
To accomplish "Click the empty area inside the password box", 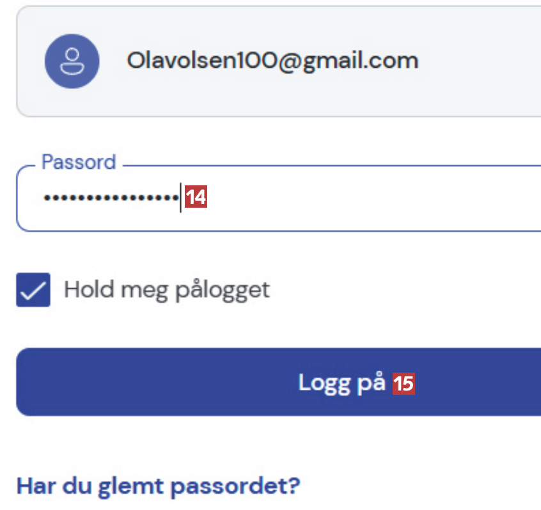I will click(384, 198).
